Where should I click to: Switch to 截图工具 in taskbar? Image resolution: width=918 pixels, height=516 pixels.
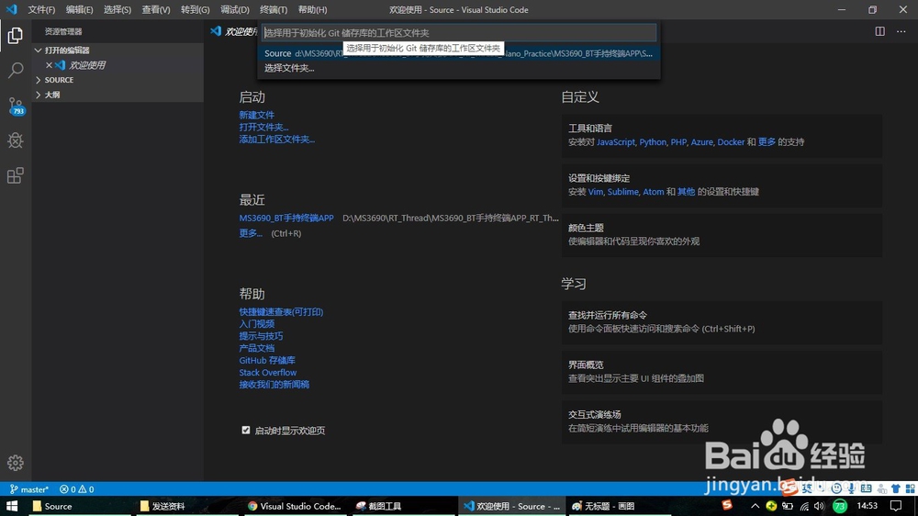[x=404, y=506]
